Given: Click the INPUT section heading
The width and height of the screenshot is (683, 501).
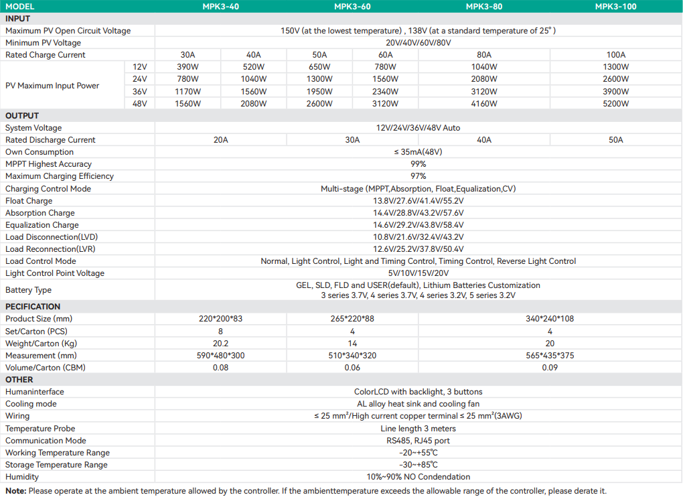Looking at the screenshot, I should 18,19.
